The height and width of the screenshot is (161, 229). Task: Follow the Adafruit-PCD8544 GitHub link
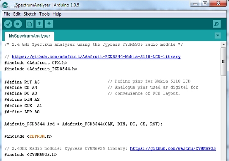(x=96, y=57)
